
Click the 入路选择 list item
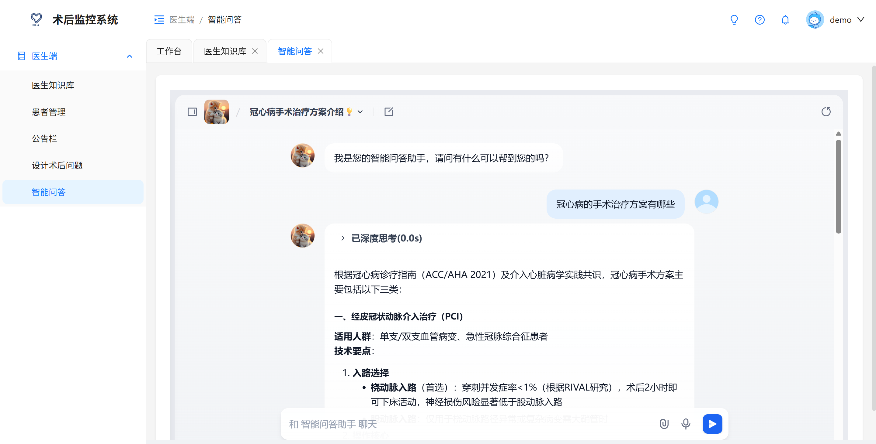370,373
